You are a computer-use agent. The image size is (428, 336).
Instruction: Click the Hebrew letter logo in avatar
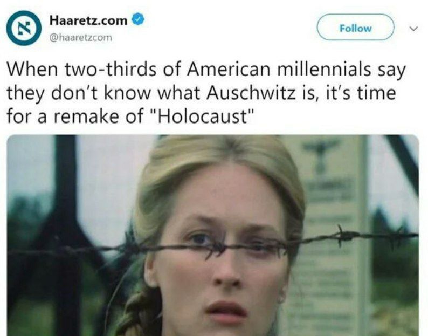[24, 28]
